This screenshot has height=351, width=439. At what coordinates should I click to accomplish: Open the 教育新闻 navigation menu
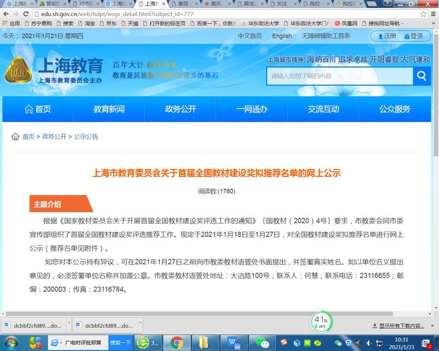(109, 109)
